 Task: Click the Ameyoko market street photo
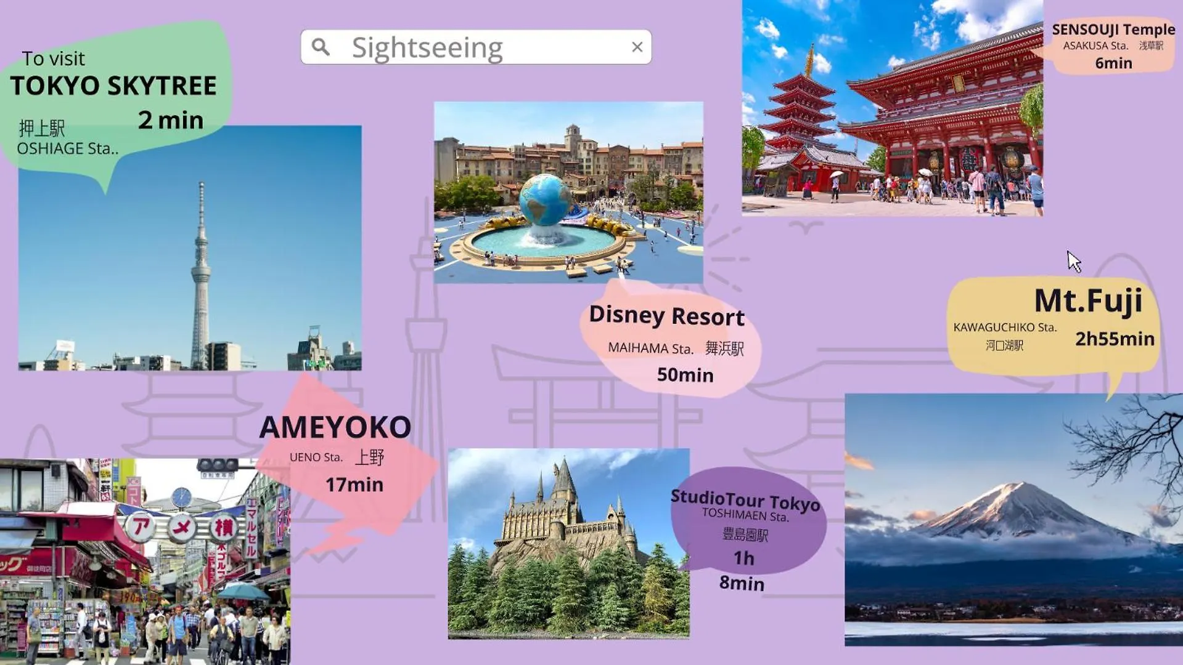pyautogui.click(x=144, y=560)
